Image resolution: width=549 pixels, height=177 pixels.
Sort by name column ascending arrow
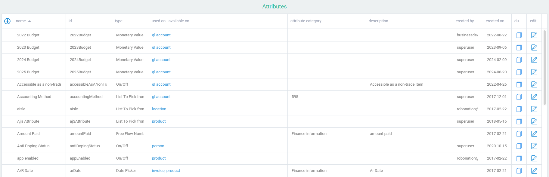coord(29,21)
